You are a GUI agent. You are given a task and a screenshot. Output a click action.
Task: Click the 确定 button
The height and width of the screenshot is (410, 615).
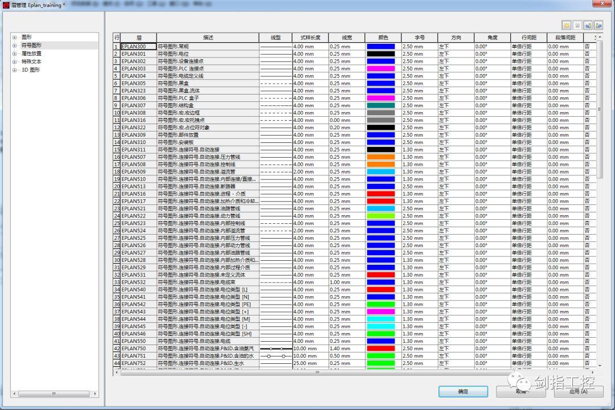(463, 391)
